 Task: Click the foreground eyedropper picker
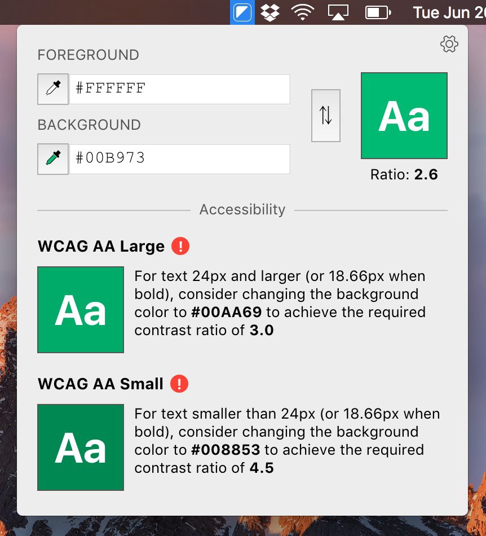coord(53,89)
